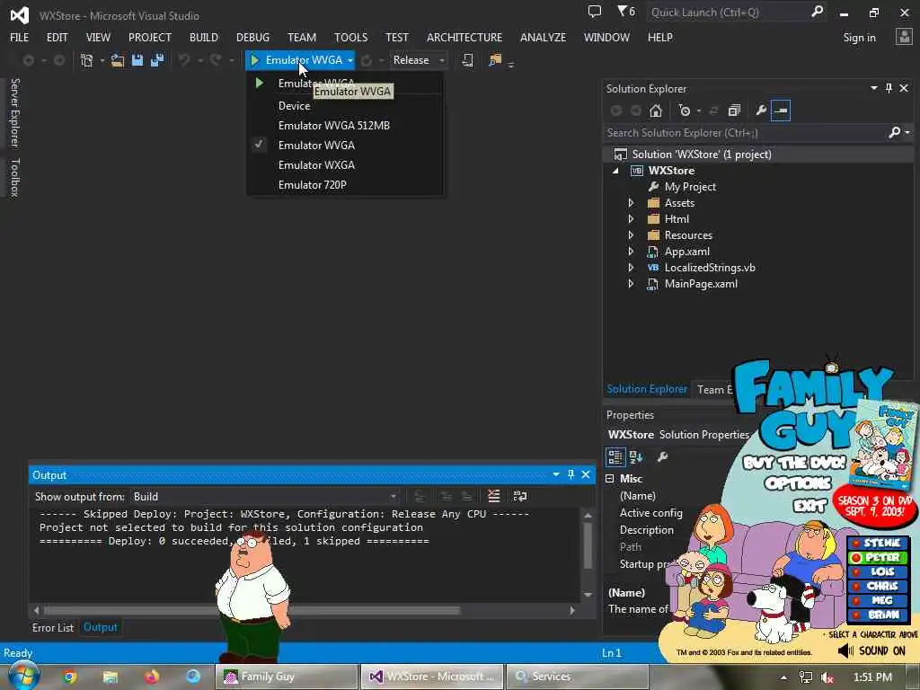
Task: Expand the Assets folder
Action: point(631,203)
